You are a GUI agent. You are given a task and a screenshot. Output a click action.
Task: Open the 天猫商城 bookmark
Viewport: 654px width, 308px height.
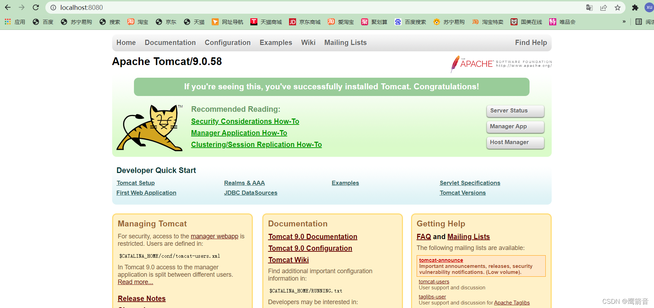(x=266, y=22)
